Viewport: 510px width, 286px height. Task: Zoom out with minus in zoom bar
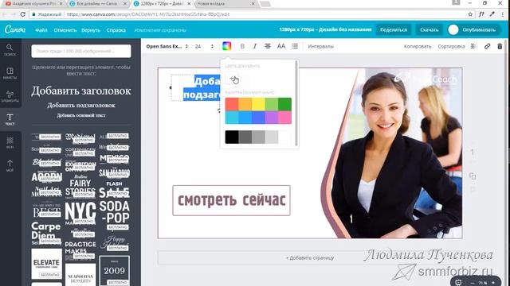(473, 283)
